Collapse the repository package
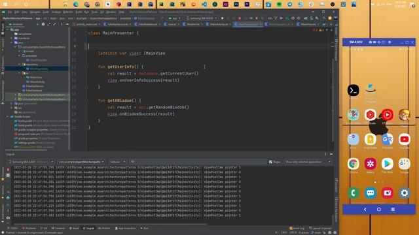Viewport: 419px width, 235px height. pyautogui.click(x=19, y=64)
